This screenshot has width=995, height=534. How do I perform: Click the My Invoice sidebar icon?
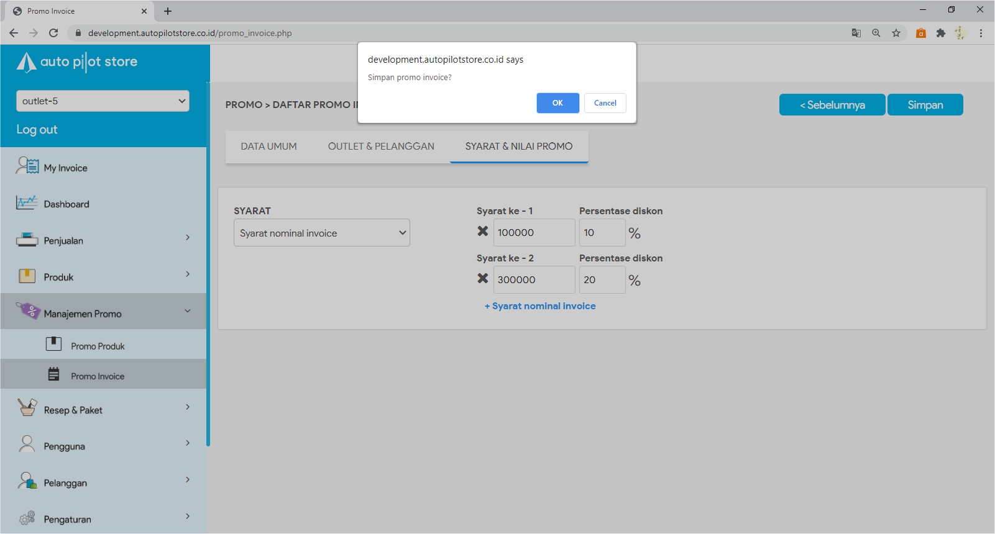pos(27,166)
